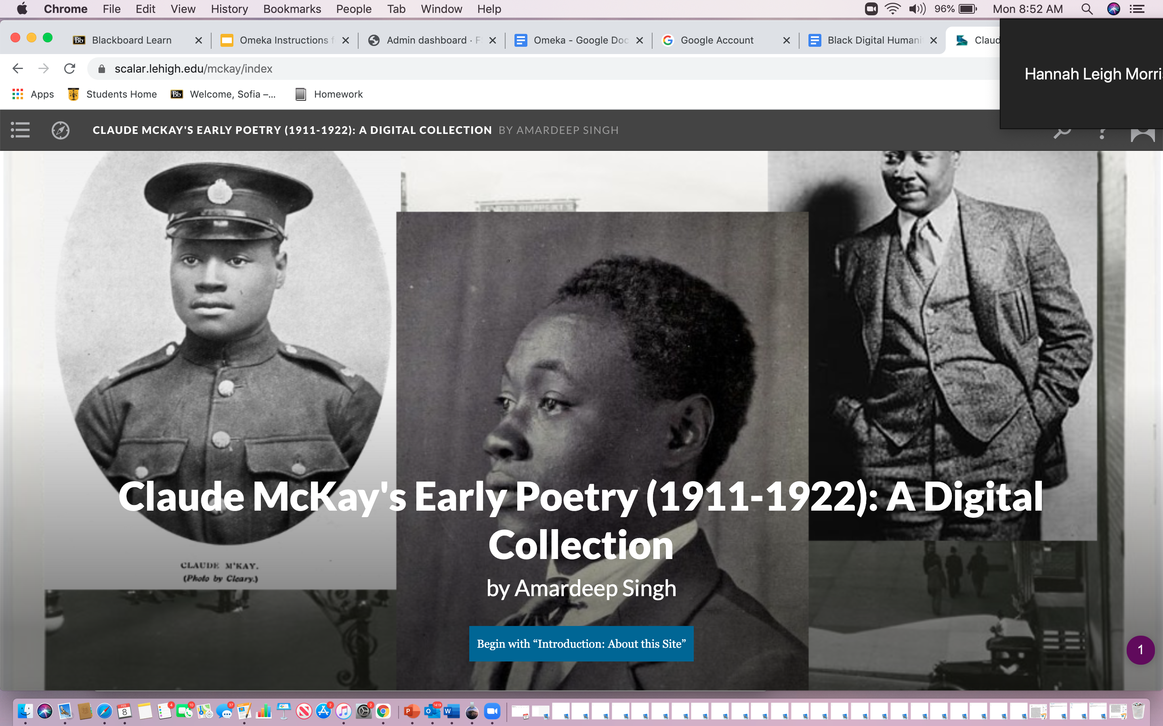The image size is (1163, 726).
Task: Open the Apple menu
Action: pyautogui.click(x=22, y=8)
